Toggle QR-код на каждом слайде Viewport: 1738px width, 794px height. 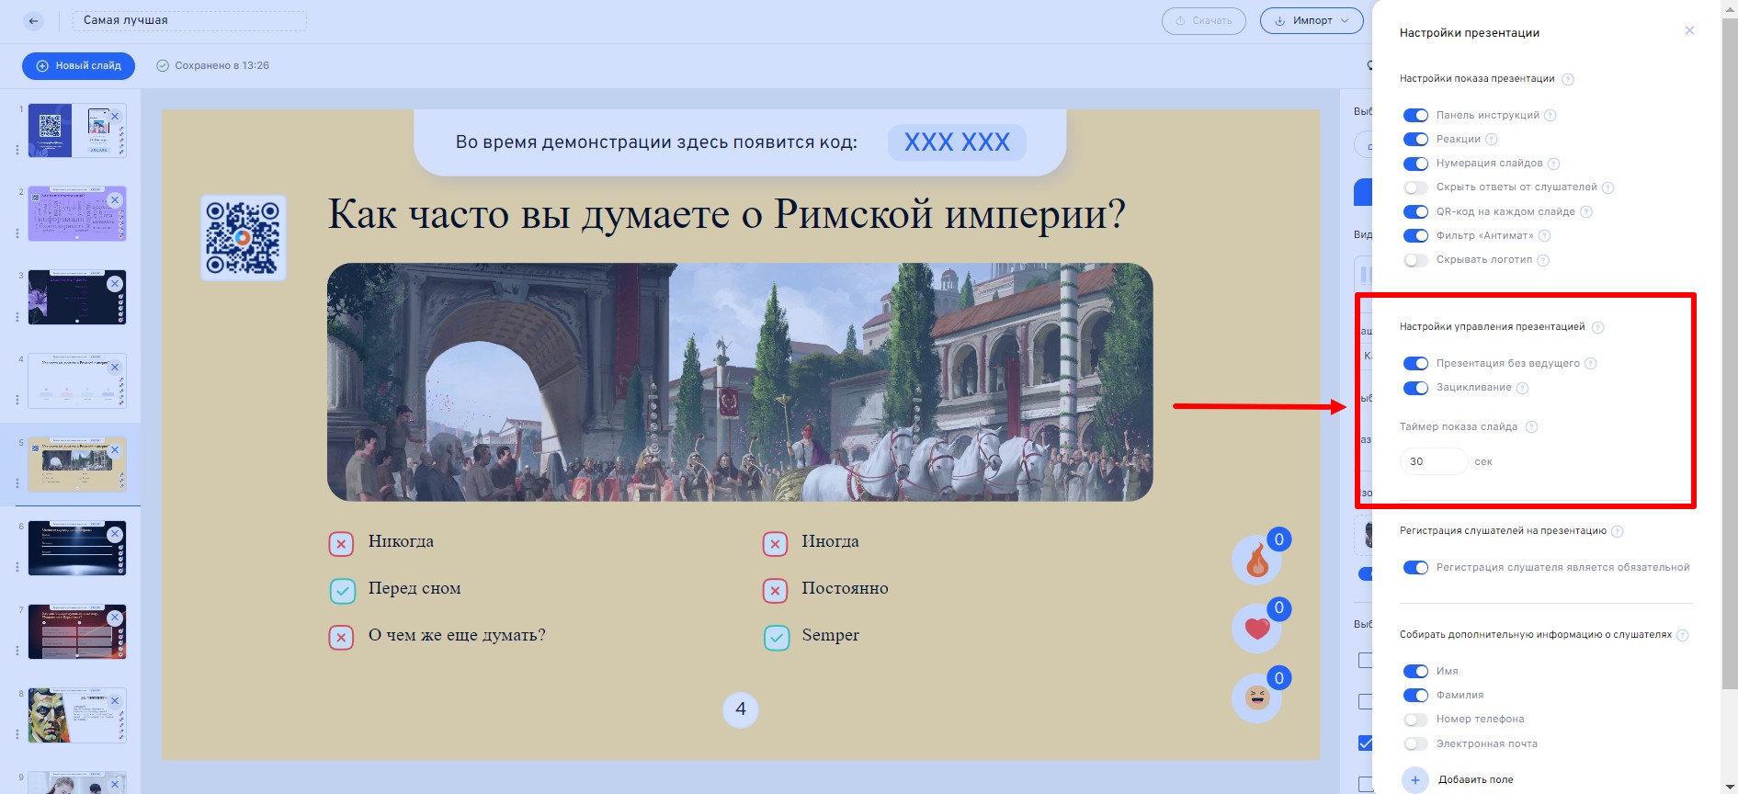click(1415, 211)
